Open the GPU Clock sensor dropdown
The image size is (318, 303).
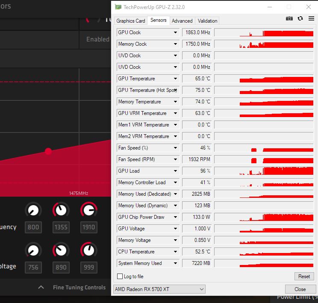click(x=175, y=32)
